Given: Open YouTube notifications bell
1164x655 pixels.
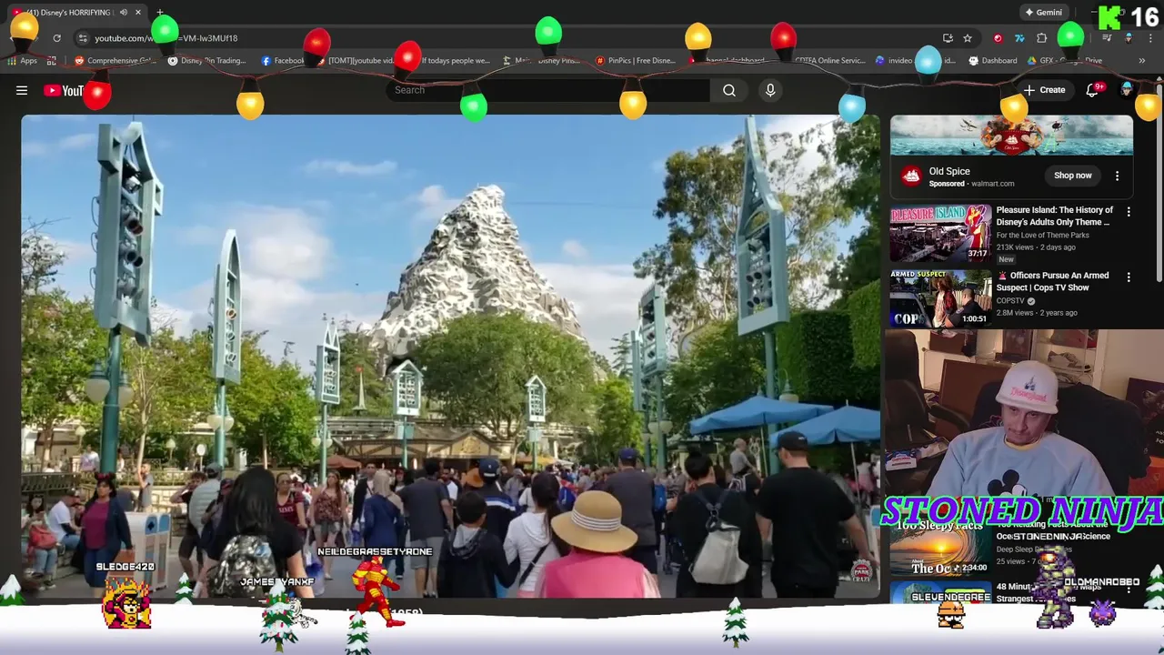Looking at the screenshot, I should (x=1092, y=90).
